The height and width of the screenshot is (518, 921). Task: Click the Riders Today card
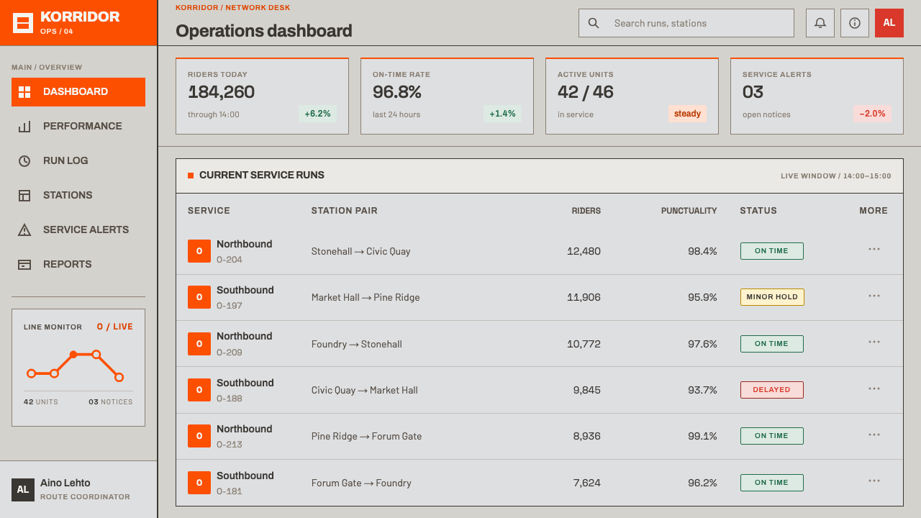pos(262,96)
